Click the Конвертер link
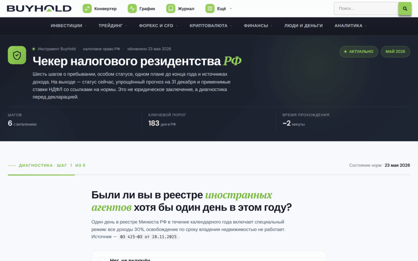Viewport: 418px width, 261px height. (105, 9)
